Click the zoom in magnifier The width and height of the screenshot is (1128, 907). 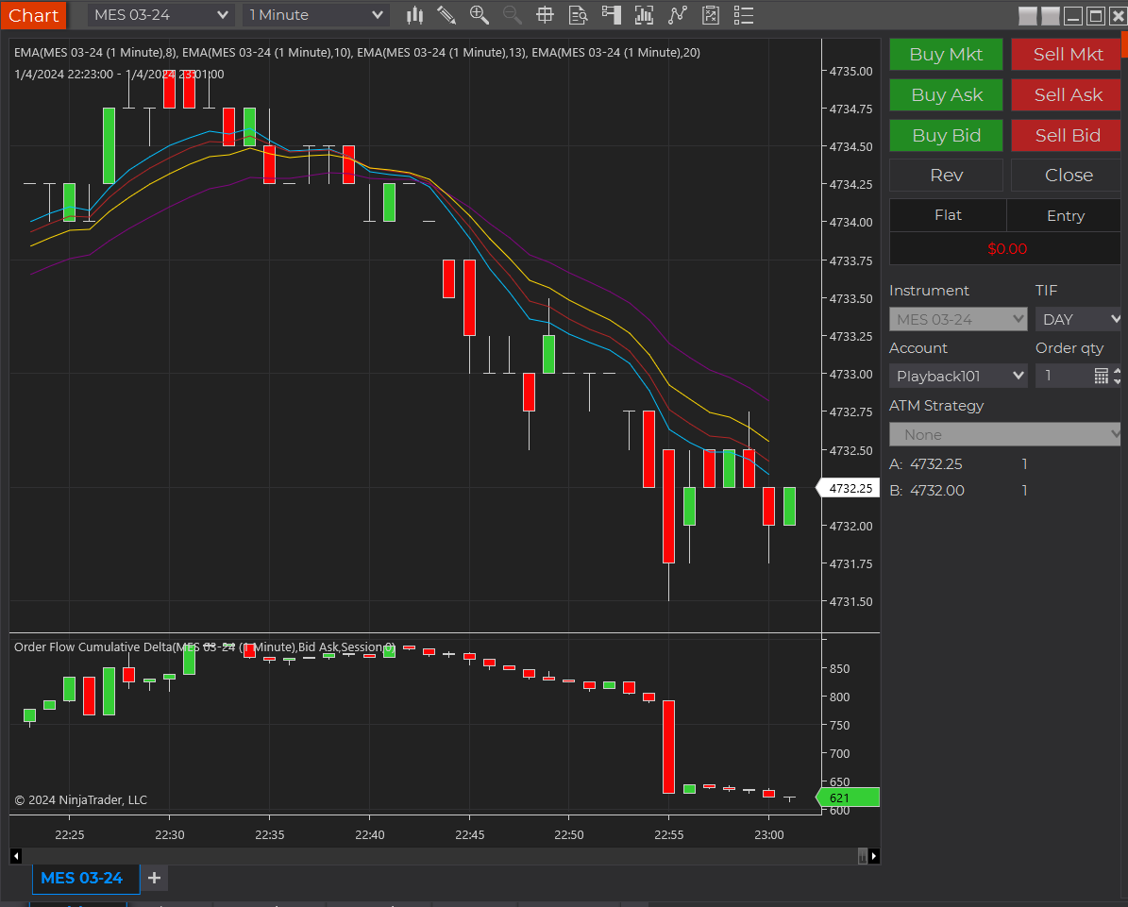tap(480, 15)
